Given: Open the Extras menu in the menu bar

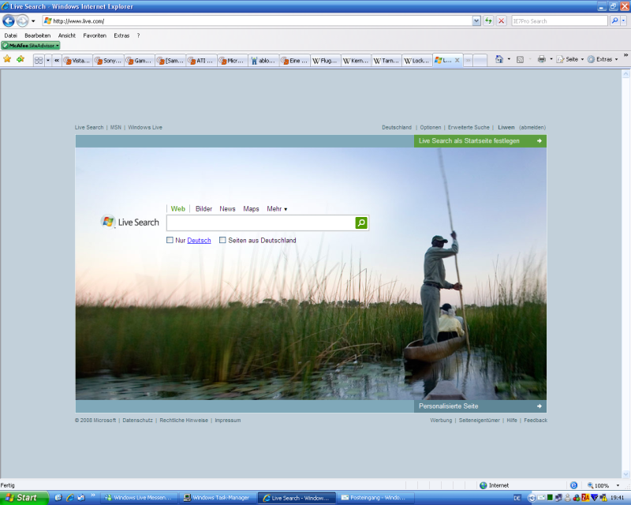Looking at the screenshot, I should click(121, 36).
